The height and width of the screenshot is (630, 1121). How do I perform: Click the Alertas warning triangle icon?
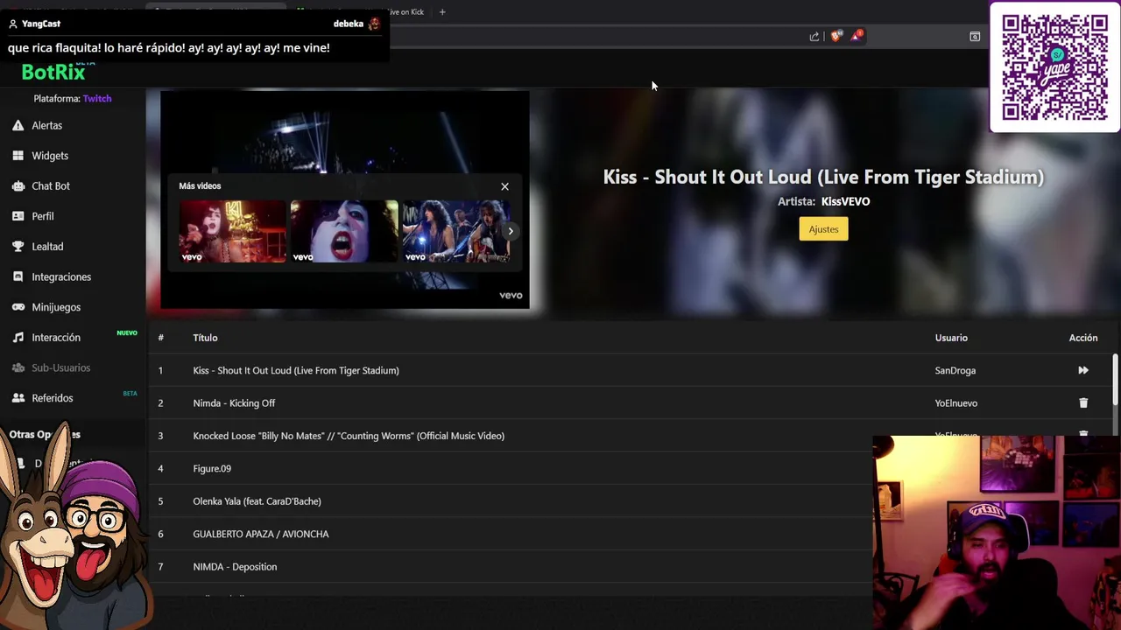[x=18, y=125]
